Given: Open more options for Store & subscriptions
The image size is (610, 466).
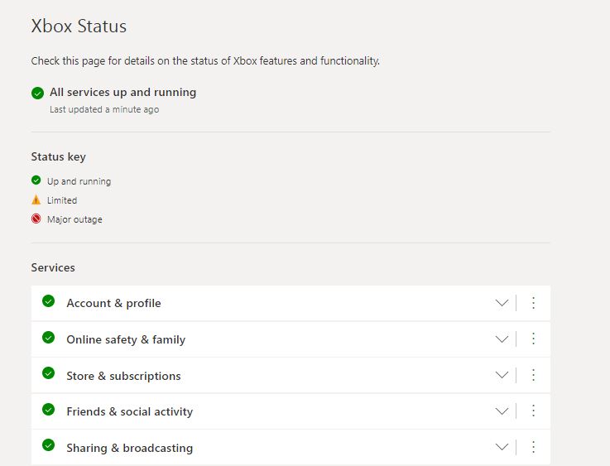Looking at the screenshot, I should tap(533, 375).
